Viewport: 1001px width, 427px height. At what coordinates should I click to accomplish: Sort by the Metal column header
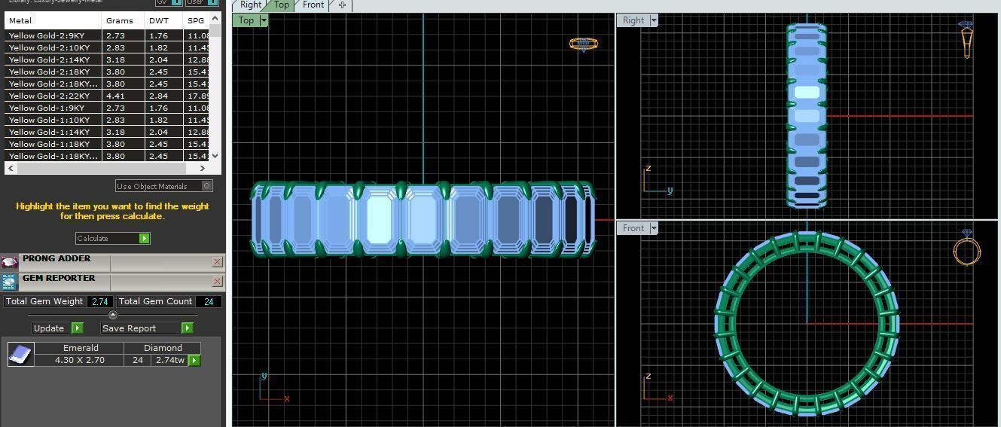click(x=53, y=21)
